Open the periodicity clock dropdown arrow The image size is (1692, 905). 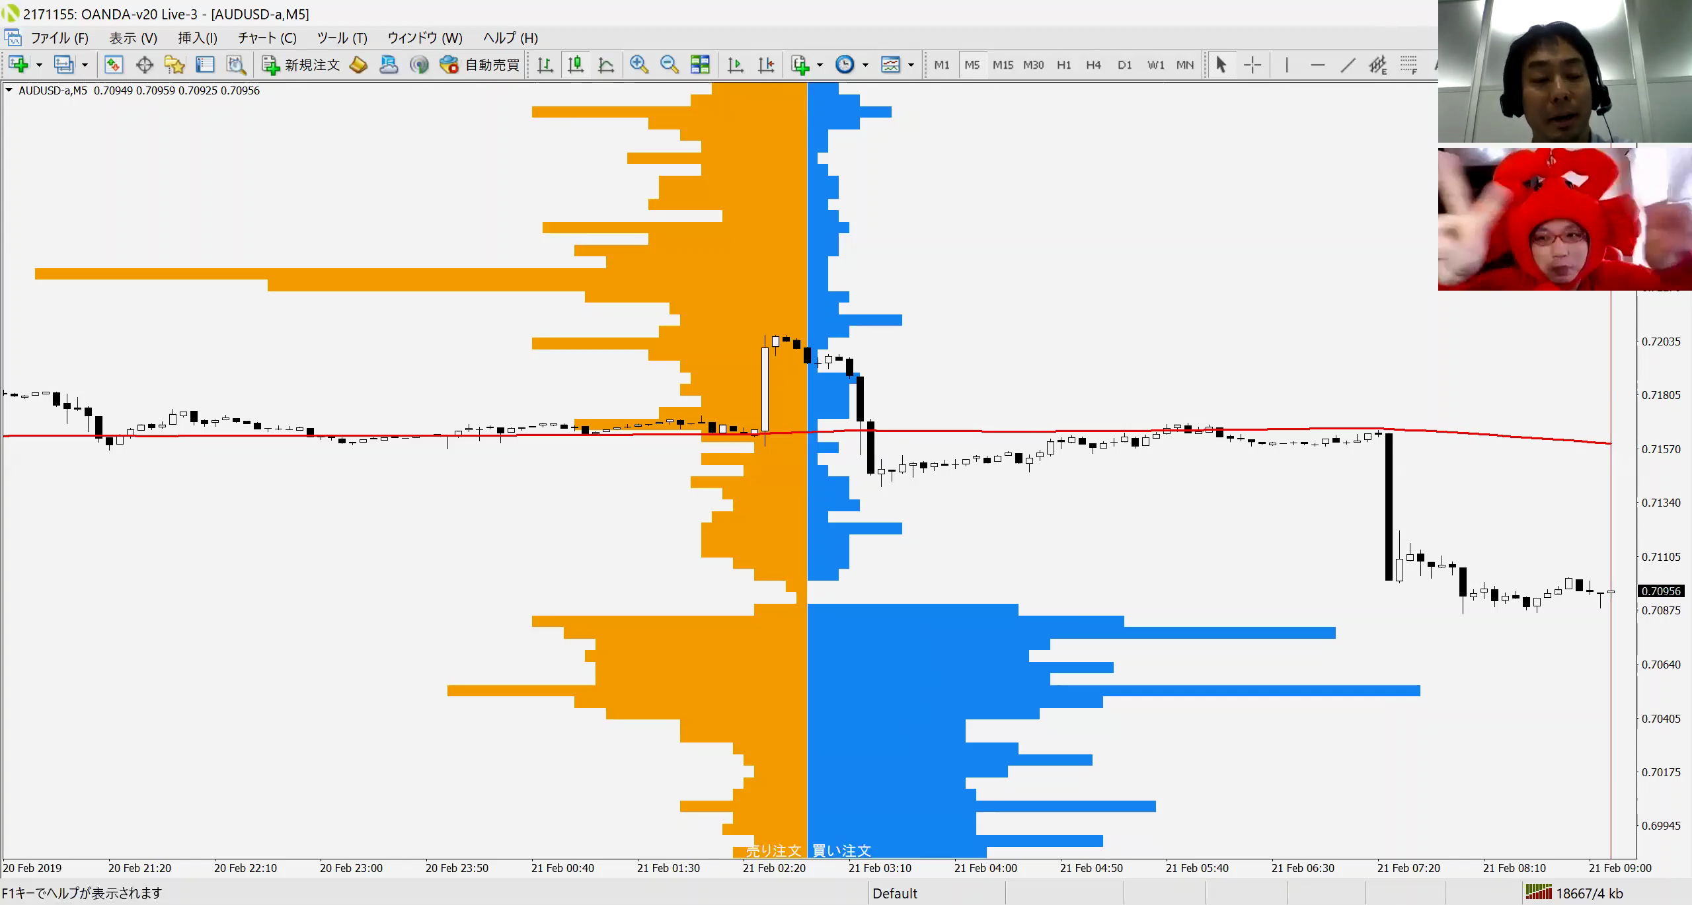[865, 65]
